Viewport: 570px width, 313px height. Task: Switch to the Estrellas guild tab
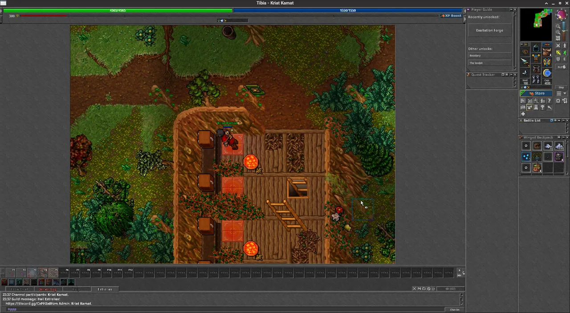pyautogui.click(x=105, y=289)
